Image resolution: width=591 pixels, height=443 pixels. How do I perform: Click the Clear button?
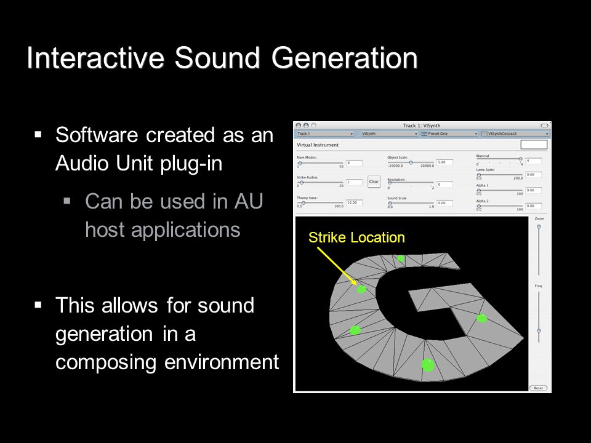click(x=374, y=182)
